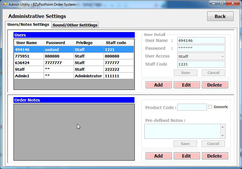Close the Admin Utility window
242x169 pixels.
click(233, 3)
